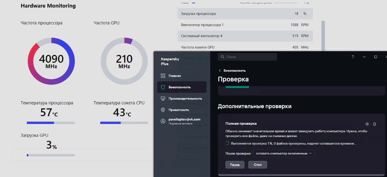Viewport: 387px width, 177px height.
Task: Click the user account avatar icon
Action: 163,121
